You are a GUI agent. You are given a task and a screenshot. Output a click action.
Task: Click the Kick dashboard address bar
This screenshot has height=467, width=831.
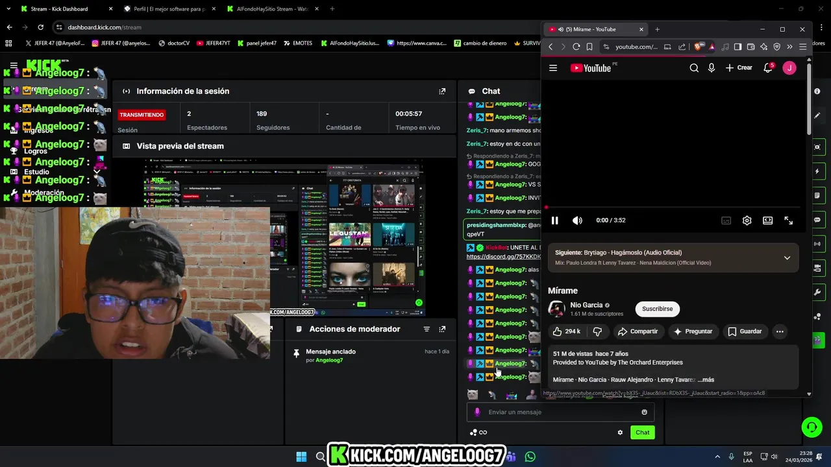point(292,27)
